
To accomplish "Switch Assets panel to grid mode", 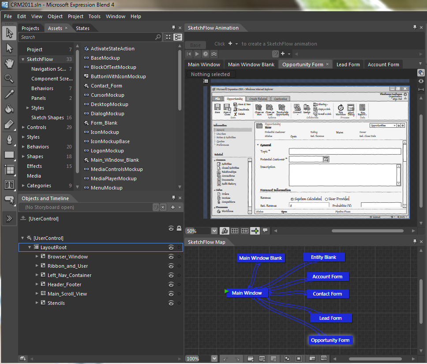I will (x=169, y=37).
